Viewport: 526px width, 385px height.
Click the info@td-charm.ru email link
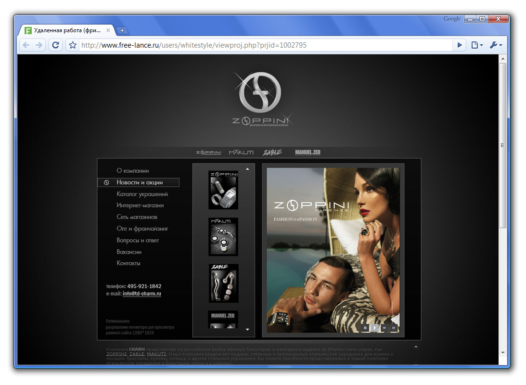coord(142,294)
